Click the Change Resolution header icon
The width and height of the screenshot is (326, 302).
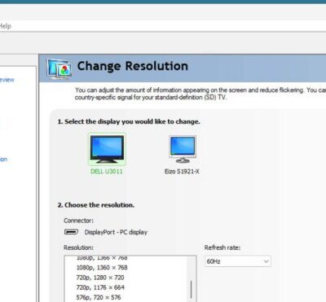pyautogui.click(x=59, y=69)
